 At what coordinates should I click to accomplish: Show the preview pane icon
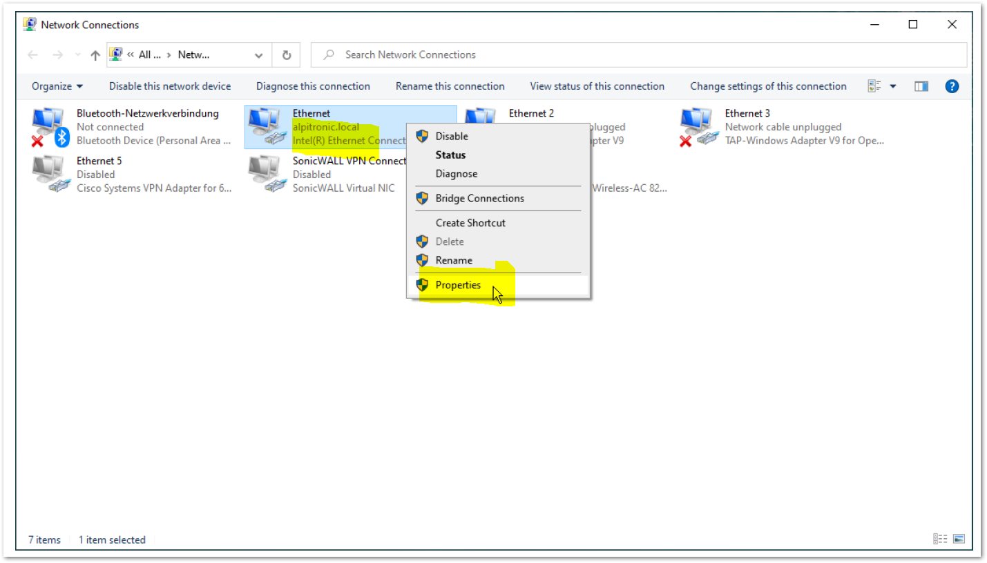(921, 86)
